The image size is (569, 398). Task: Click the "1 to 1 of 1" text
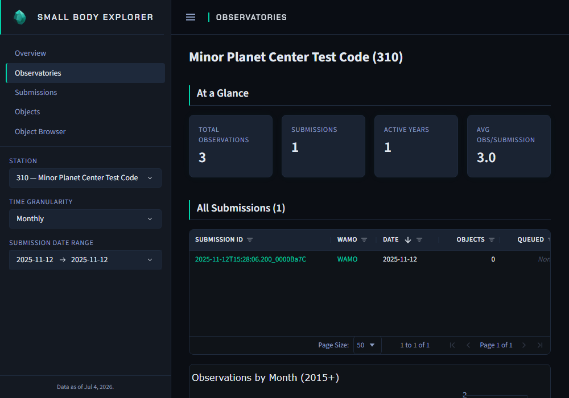415,345
